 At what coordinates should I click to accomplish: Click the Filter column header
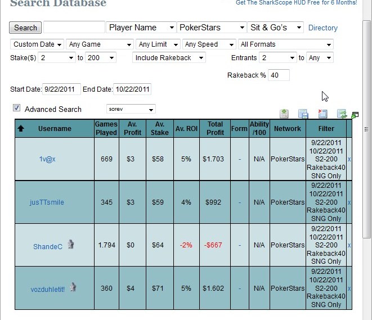tap(326, 128)
